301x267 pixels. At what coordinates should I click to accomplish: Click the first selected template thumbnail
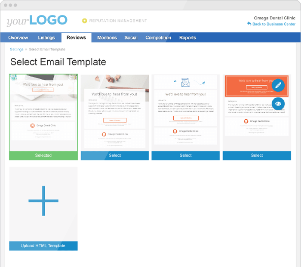pyautogui.click(x=43, y=113)
